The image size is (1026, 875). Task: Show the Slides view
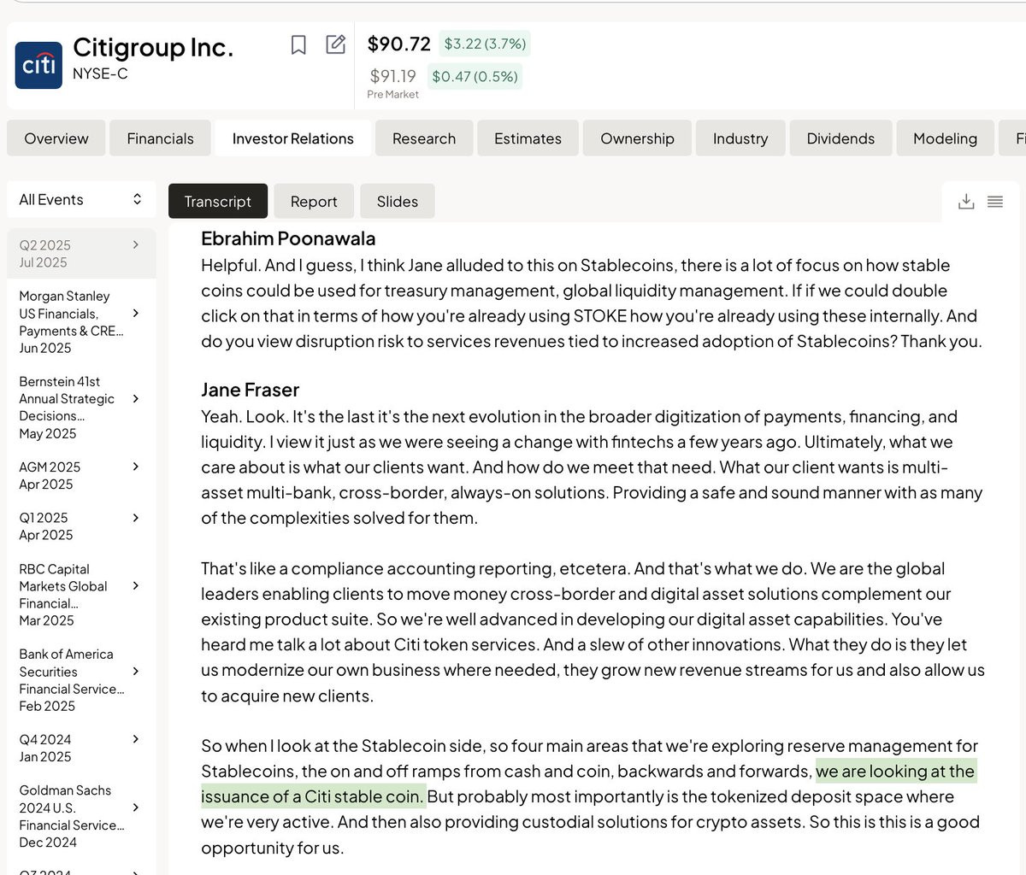[398, 202]
